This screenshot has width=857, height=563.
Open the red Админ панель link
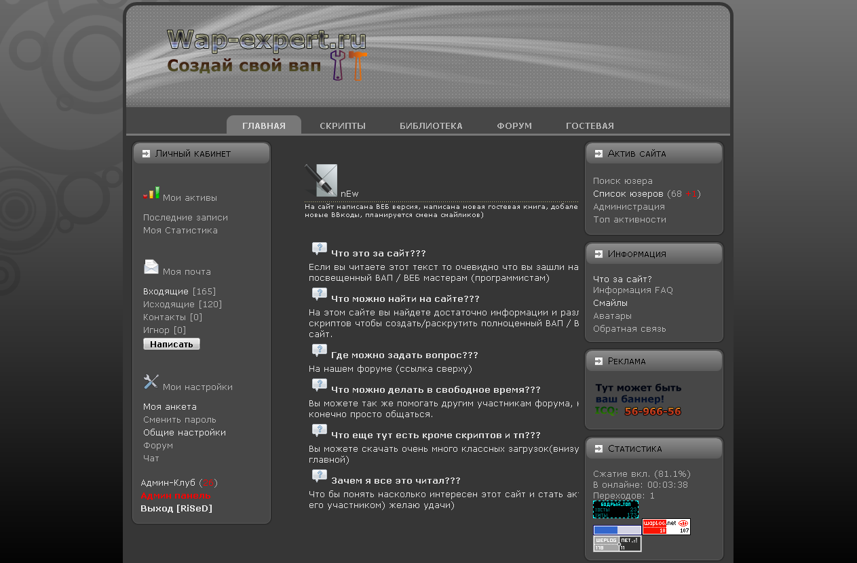click(x=176, y=496)
